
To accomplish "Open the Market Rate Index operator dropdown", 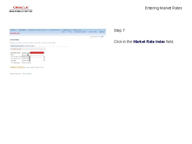I will click(26, 53).
